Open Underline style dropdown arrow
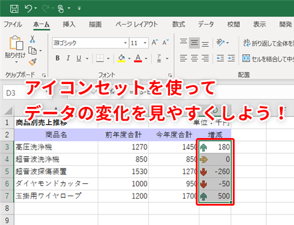 87,58
